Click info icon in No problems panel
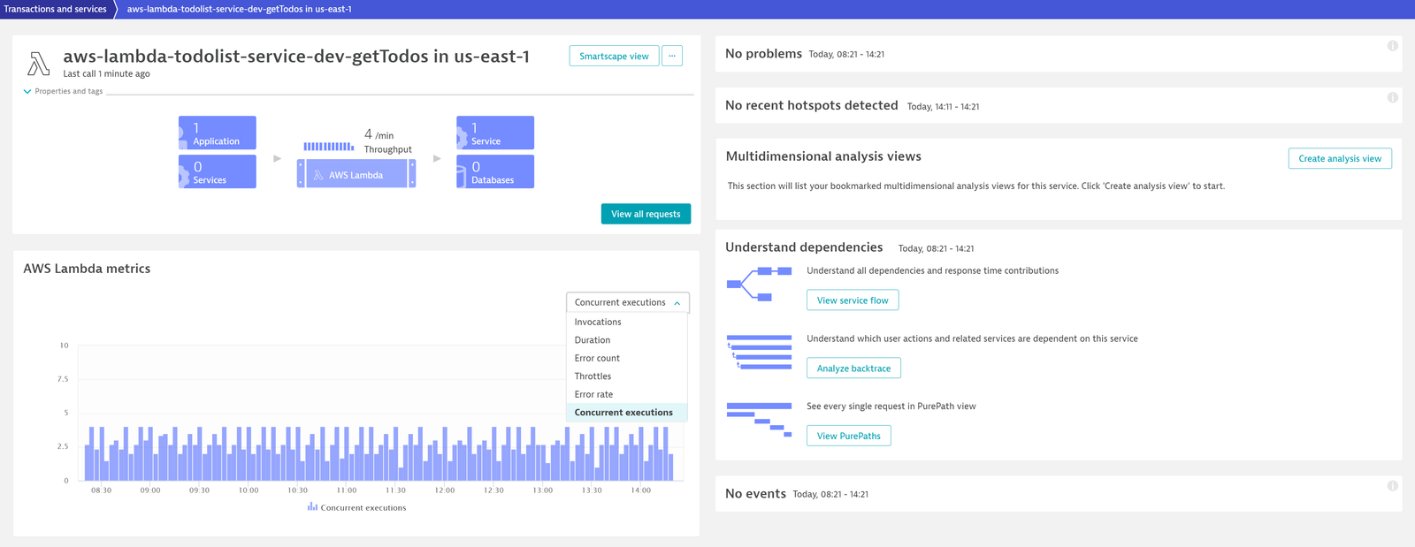 1392,46
